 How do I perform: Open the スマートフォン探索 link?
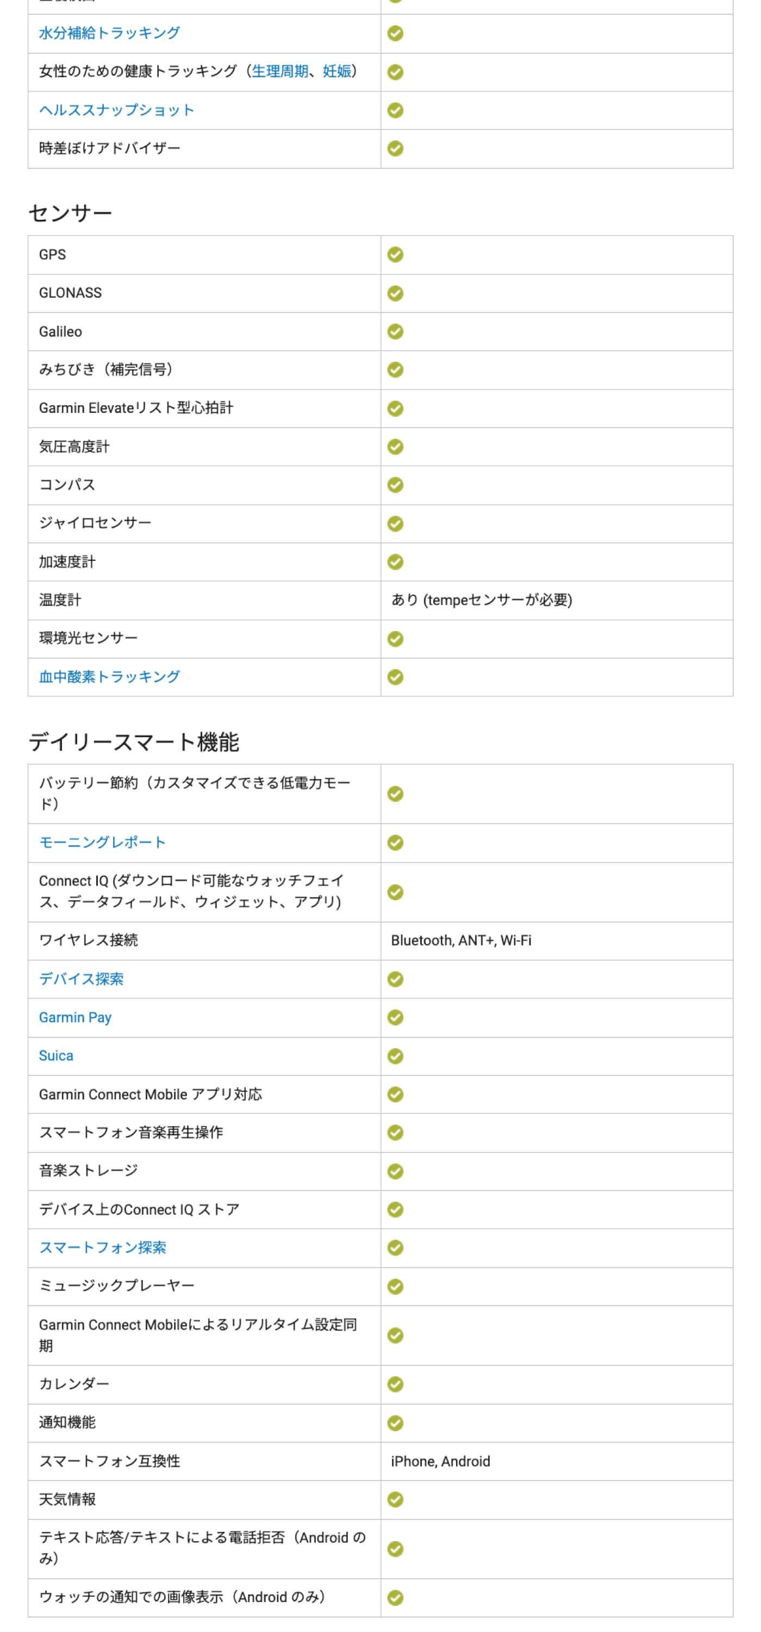point(103,1247)
